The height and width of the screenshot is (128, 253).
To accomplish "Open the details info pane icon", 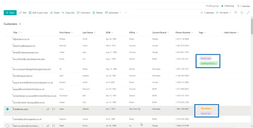I will click(242, 13).
